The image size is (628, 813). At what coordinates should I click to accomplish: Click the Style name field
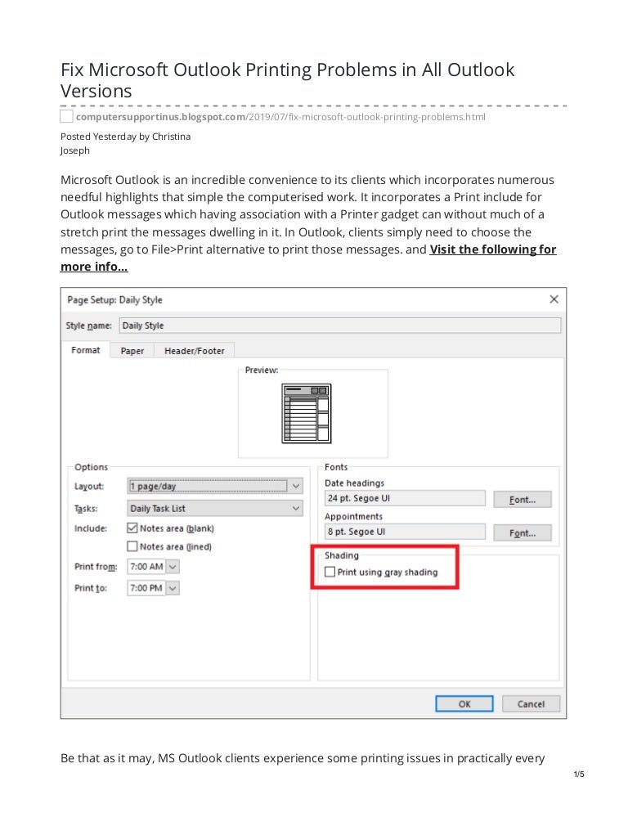pyautogui.click(x=340, y=326)
